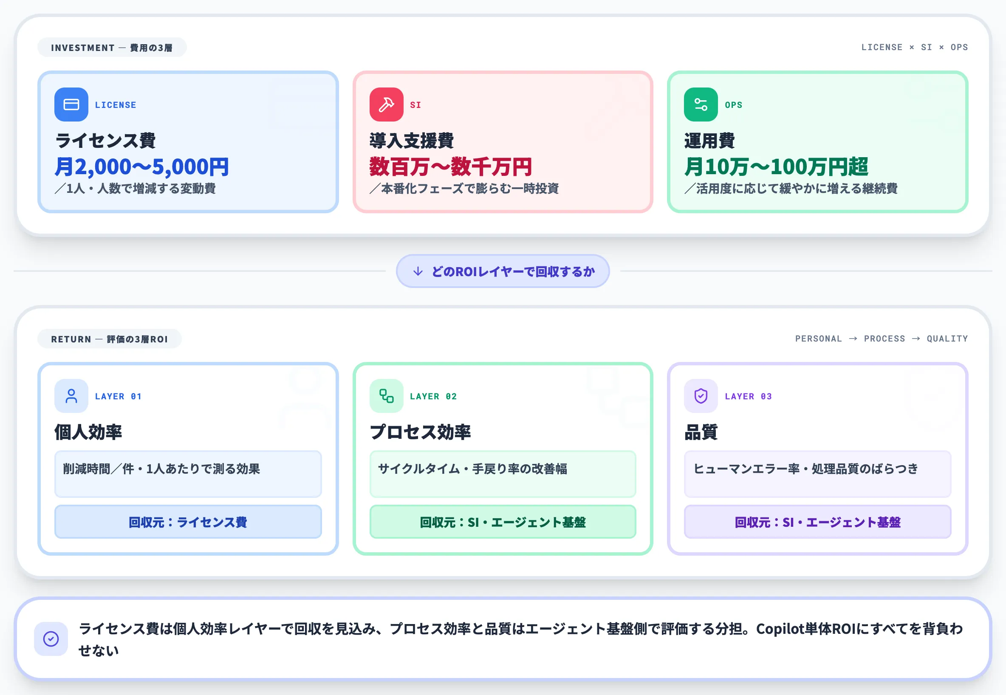Viewport: 1006px width, 695px height.
Task: Click the person icon in LAYER 01
Action: (x=71, y=396)
